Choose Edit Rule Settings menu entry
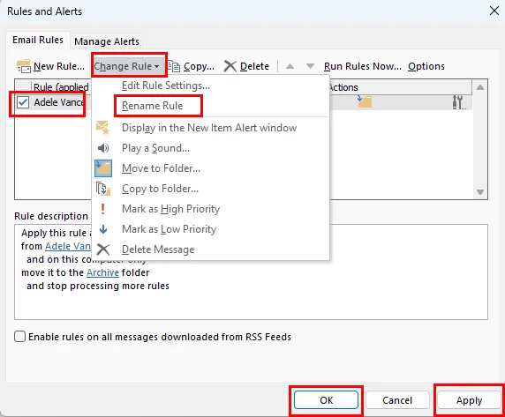505x417 pixels. pos(166,86)
